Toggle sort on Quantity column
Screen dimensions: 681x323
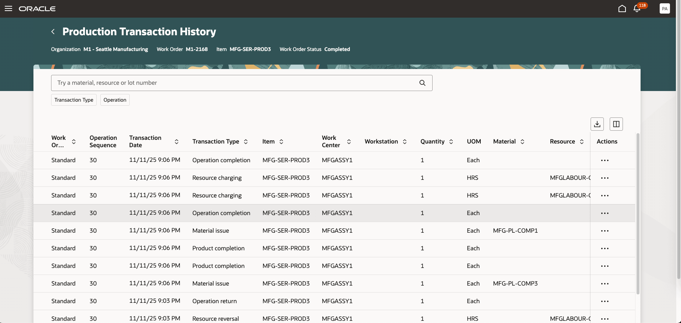(451, 142)
